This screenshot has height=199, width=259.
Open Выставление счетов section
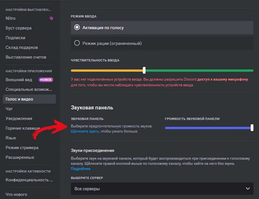click(26, 57)
